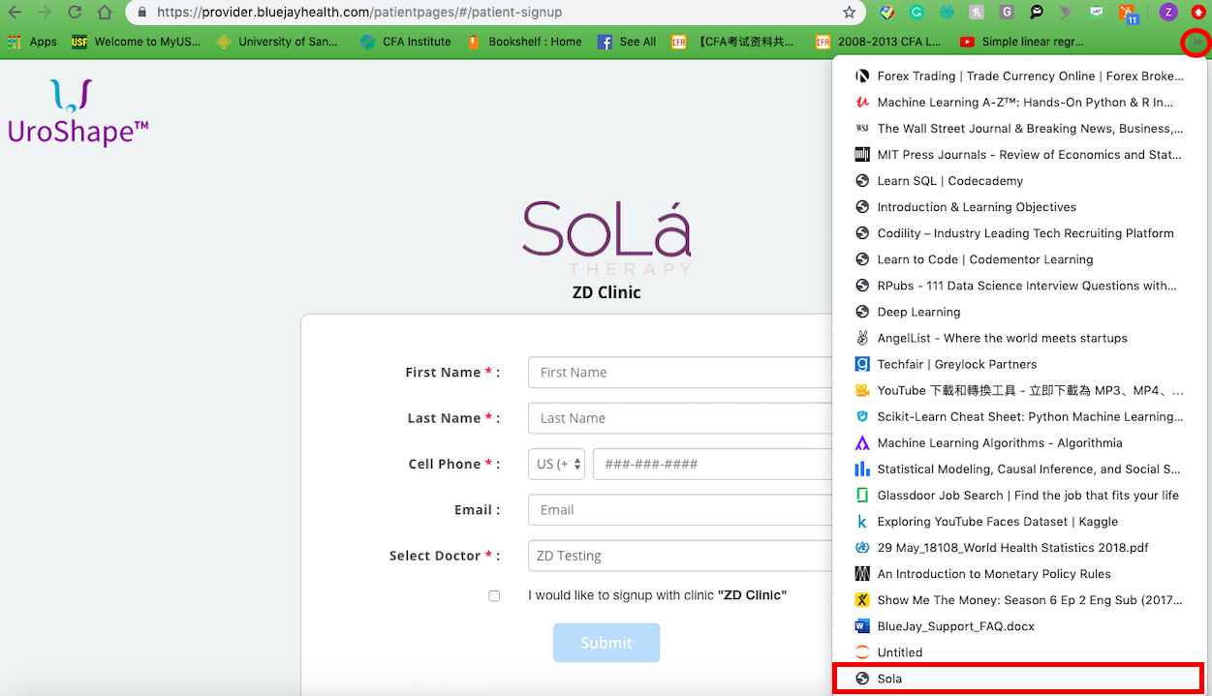
Task: Select Forex Trading bookmark entry
Action: click(1019, 76)
